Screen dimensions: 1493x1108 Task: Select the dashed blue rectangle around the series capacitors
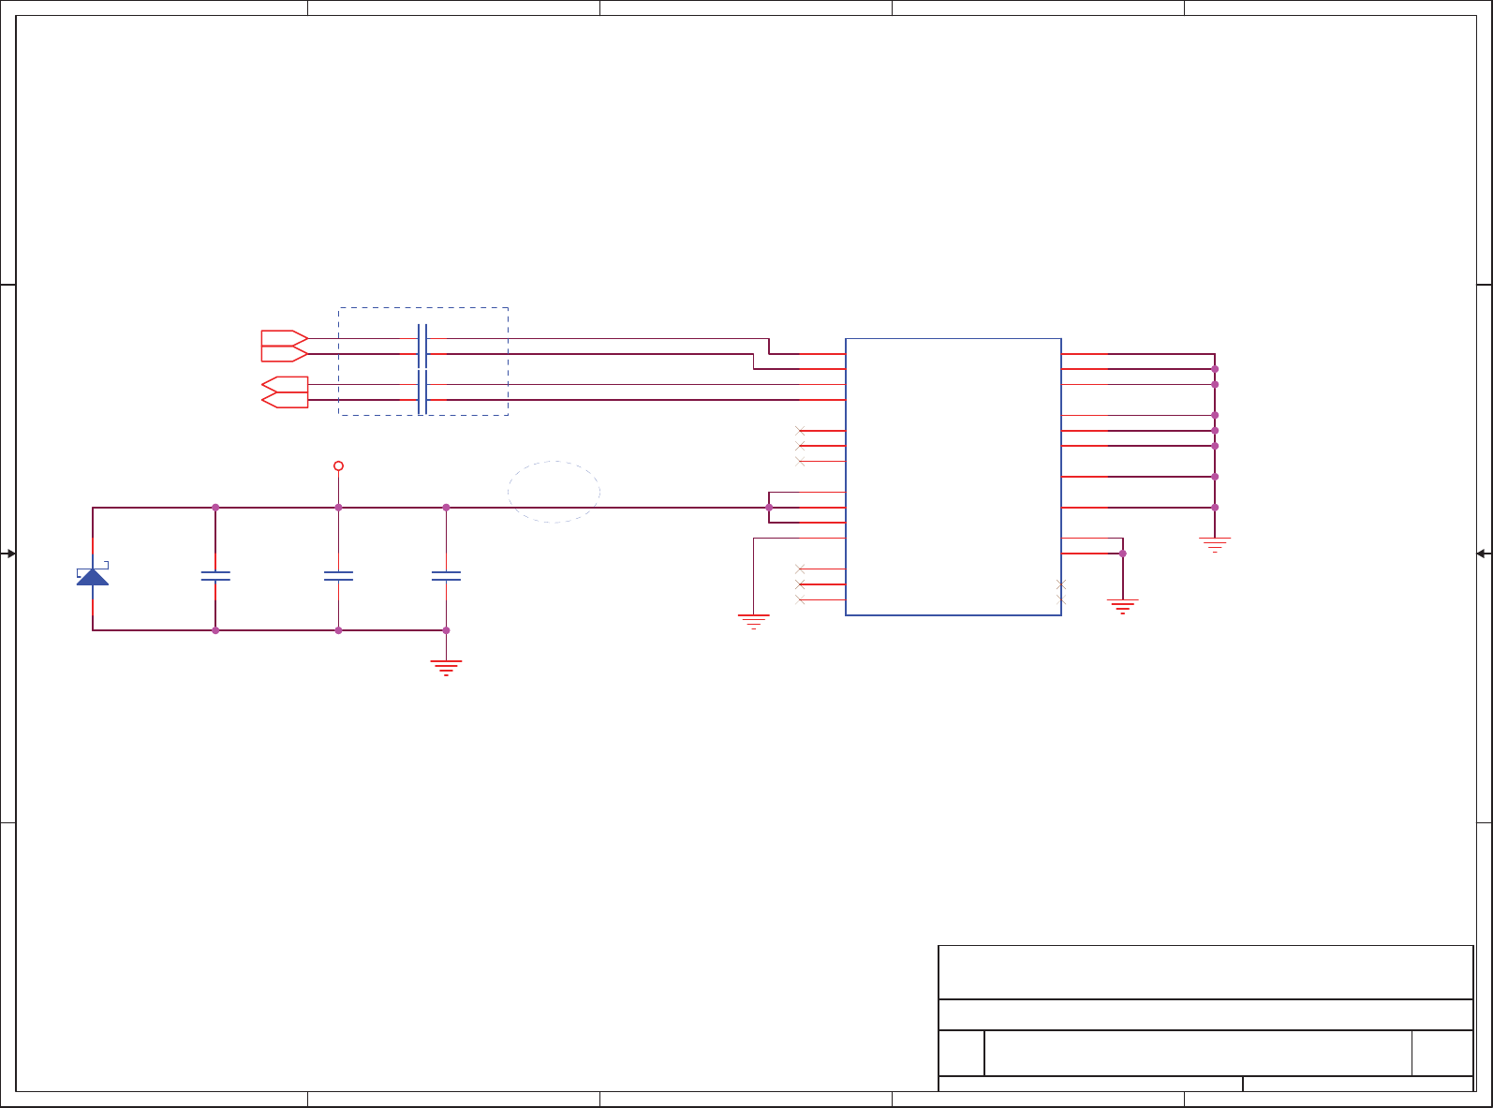423,362
